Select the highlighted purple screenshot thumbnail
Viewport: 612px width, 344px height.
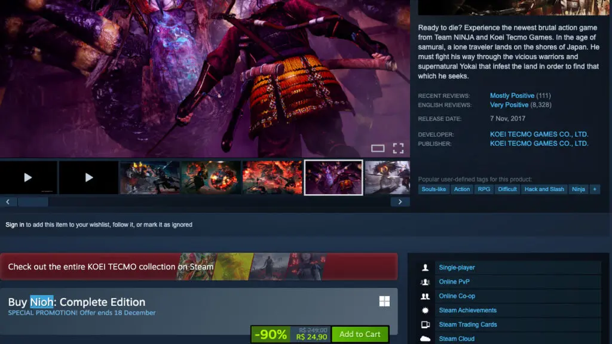coord(333,177)
